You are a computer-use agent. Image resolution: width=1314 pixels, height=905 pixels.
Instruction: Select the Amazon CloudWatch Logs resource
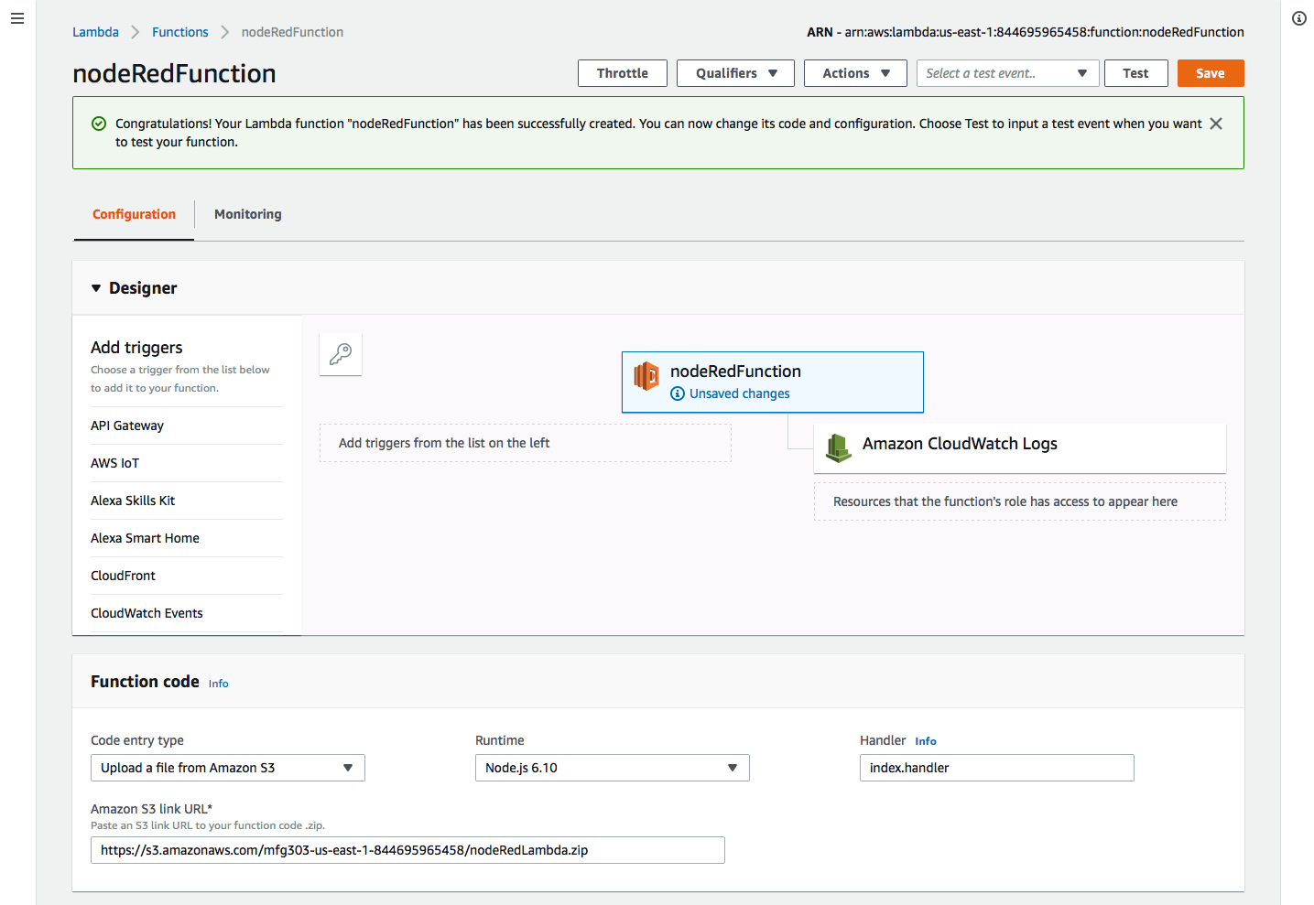(x=1020, y=448)
